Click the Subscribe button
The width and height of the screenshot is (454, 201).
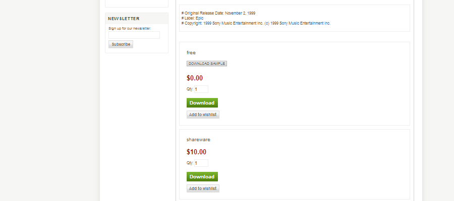tap(121, 44)
